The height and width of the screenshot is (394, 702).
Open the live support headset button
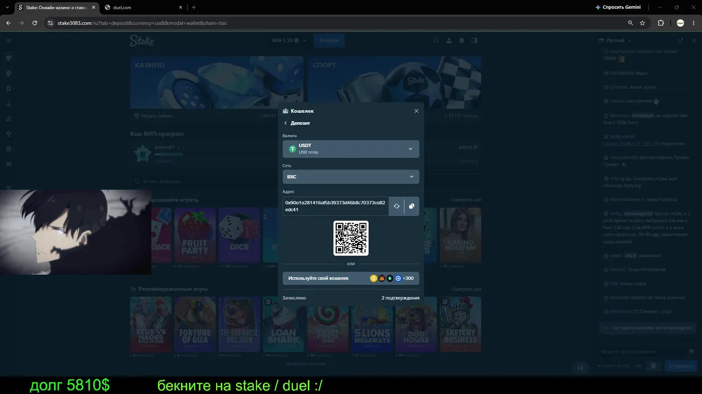[580, 368]
